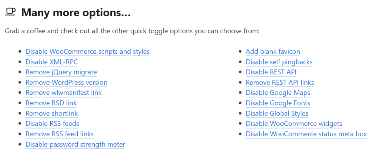Click Disable self pingbacks link
The height and width of the screenshot is (160, 379).
pos(279,62)
